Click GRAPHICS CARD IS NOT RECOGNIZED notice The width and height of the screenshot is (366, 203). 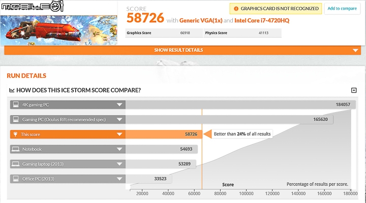tap(276, 9)
